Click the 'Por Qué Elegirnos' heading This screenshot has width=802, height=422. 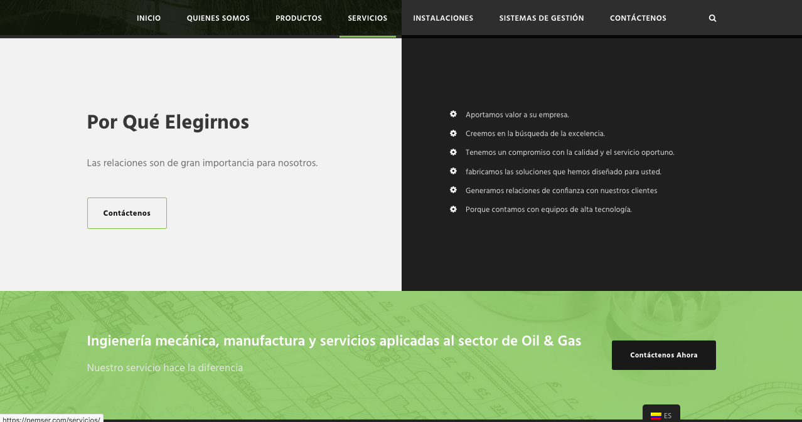tap(168, 122)
